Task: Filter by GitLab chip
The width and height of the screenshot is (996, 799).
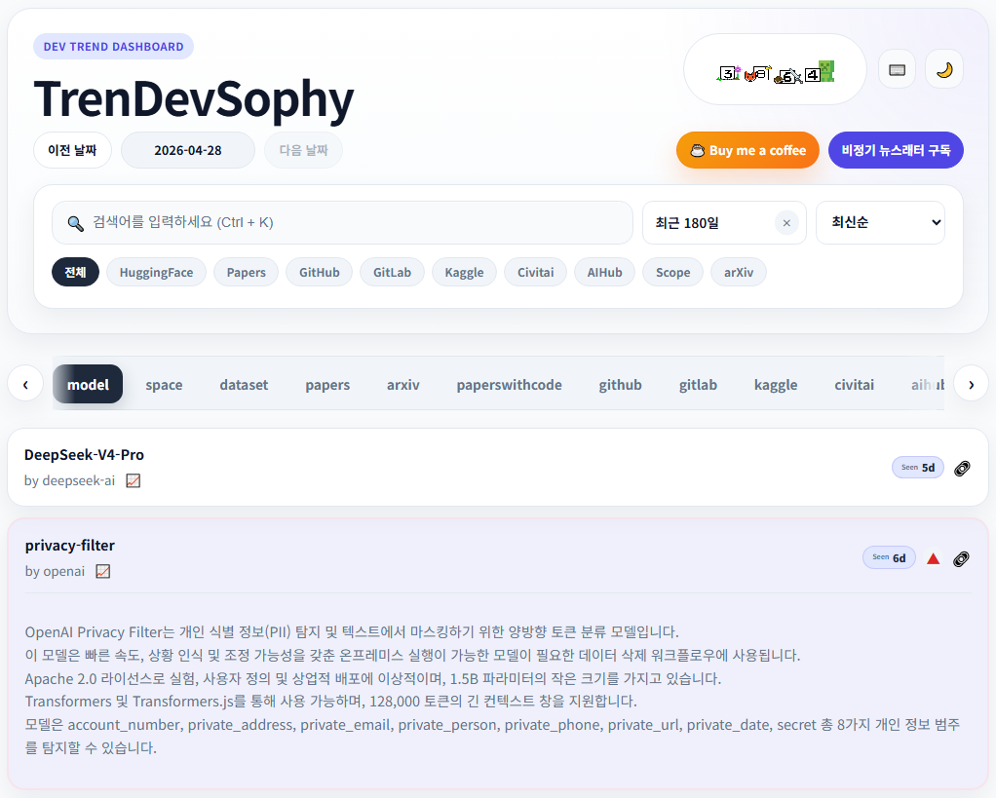Action: click(392, 272)
